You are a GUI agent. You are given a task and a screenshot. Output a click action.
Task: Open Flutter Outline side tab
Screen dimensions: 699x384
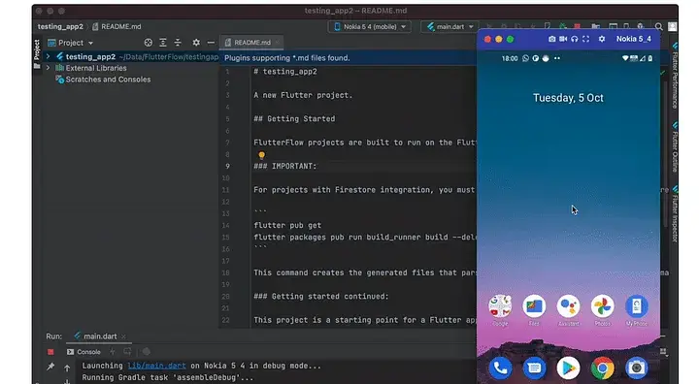[x=675, y=148]
